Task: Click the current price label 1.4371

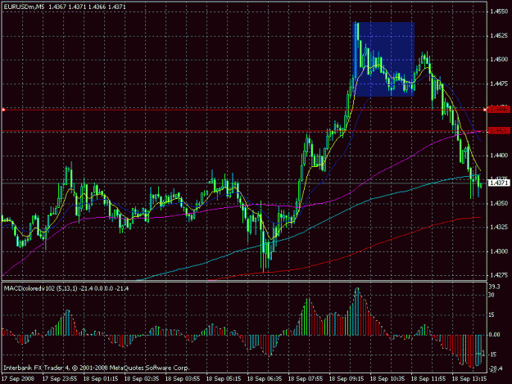Action: (x=499, y=183)
